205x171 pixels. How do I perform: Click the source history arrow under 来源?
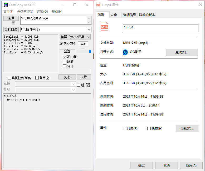pyautogui.click(x=13, y=23)
